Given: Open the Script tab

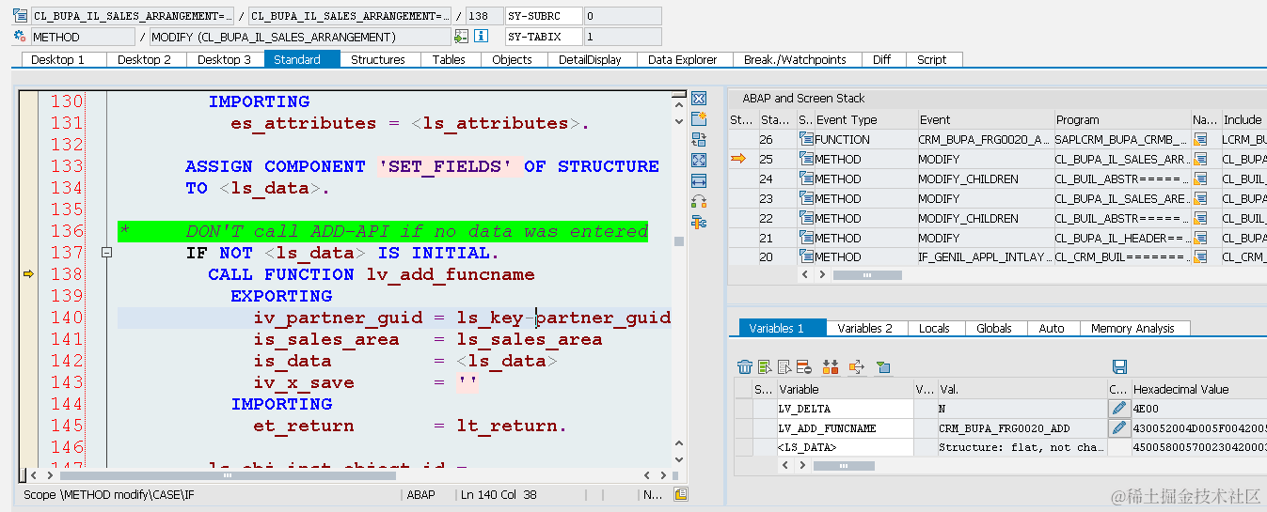Looking at the screenshot, I should [x=932, y=59].
